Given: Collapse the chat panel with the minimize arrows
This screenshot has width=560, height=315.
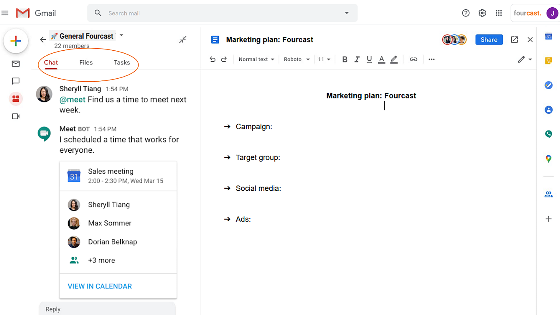Looking at the screenshot, I should tap(183, 39).
